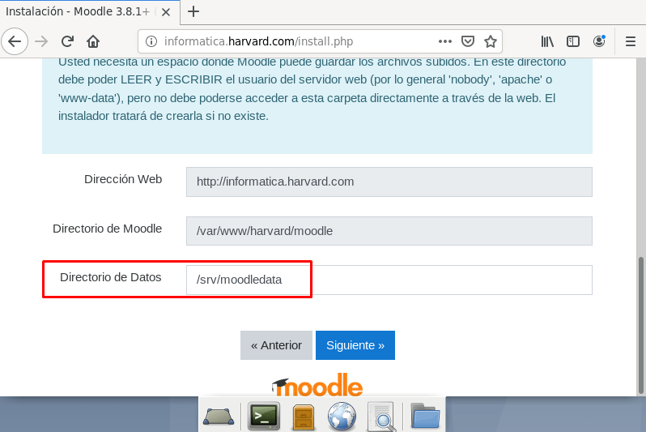Viewport: 646px width, 432px height.
Task: Toggle the sidebar view
Action: pos(573,41)
